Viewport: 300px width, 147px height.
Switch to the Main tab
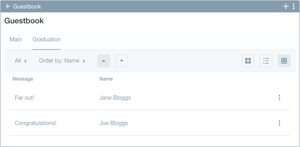point(16,39)
